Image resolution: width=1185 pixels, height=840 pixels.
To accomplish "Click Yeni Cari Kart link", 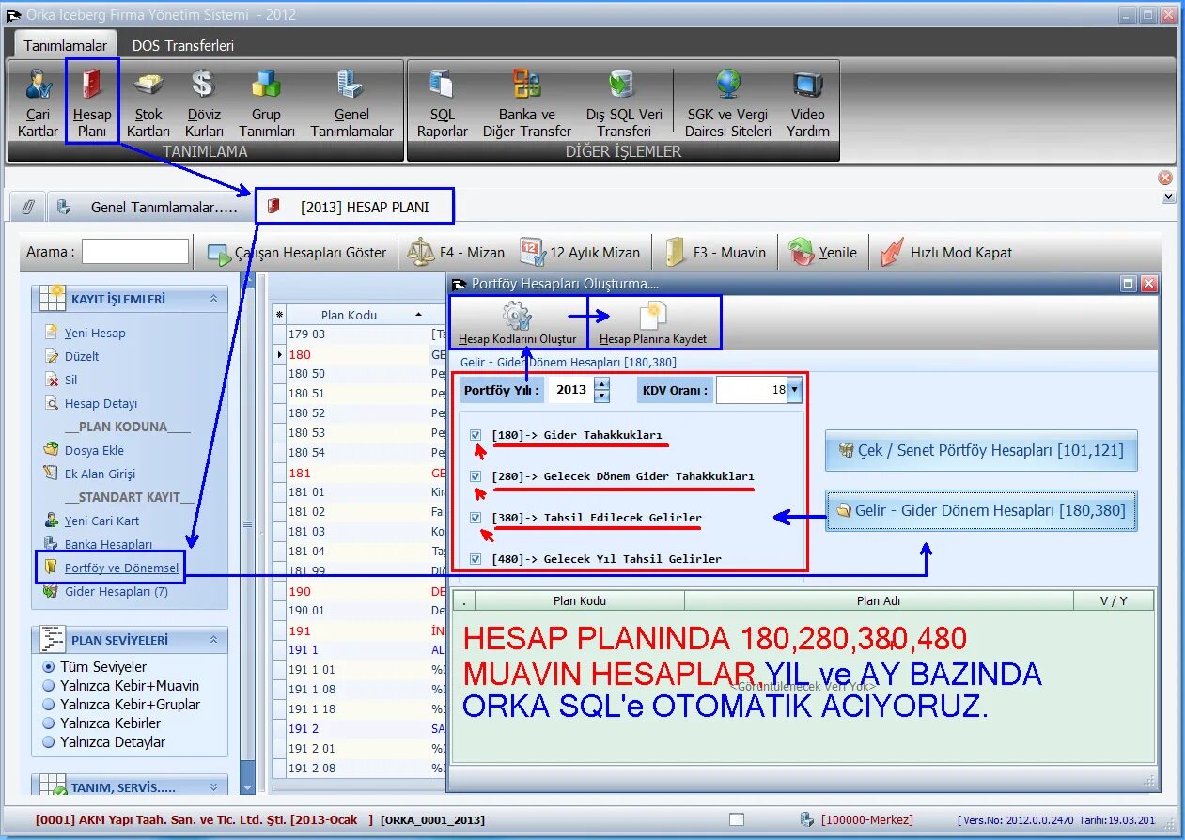I will click(101, 521).
